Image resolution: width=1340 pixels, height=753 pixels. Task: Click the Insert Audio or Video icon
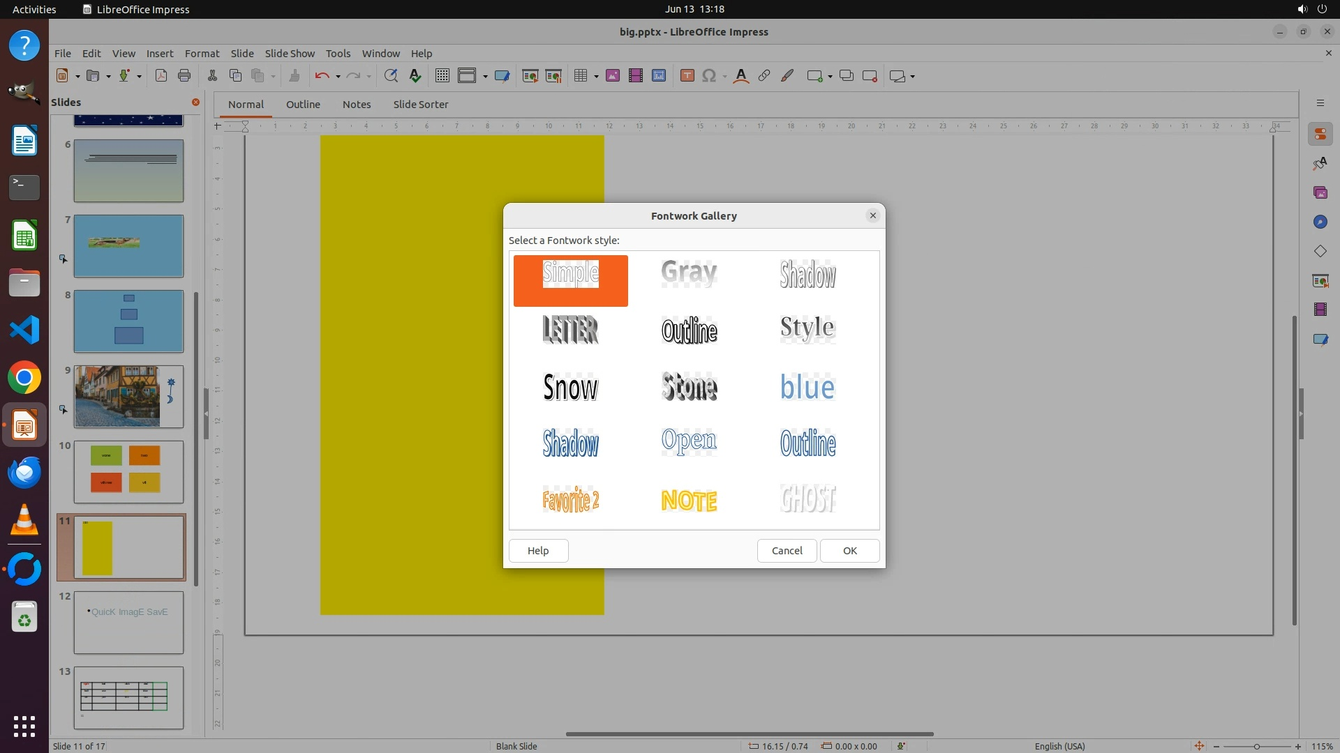(636, 76)
